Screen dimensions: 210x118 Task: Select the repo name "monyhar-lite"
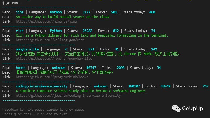[x=27, y=49]
